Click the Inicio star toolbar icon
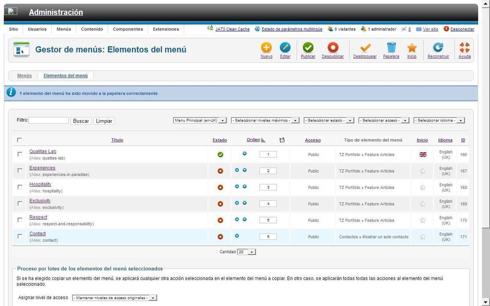This screenshot has height=306, width=490. click(412, 48)
